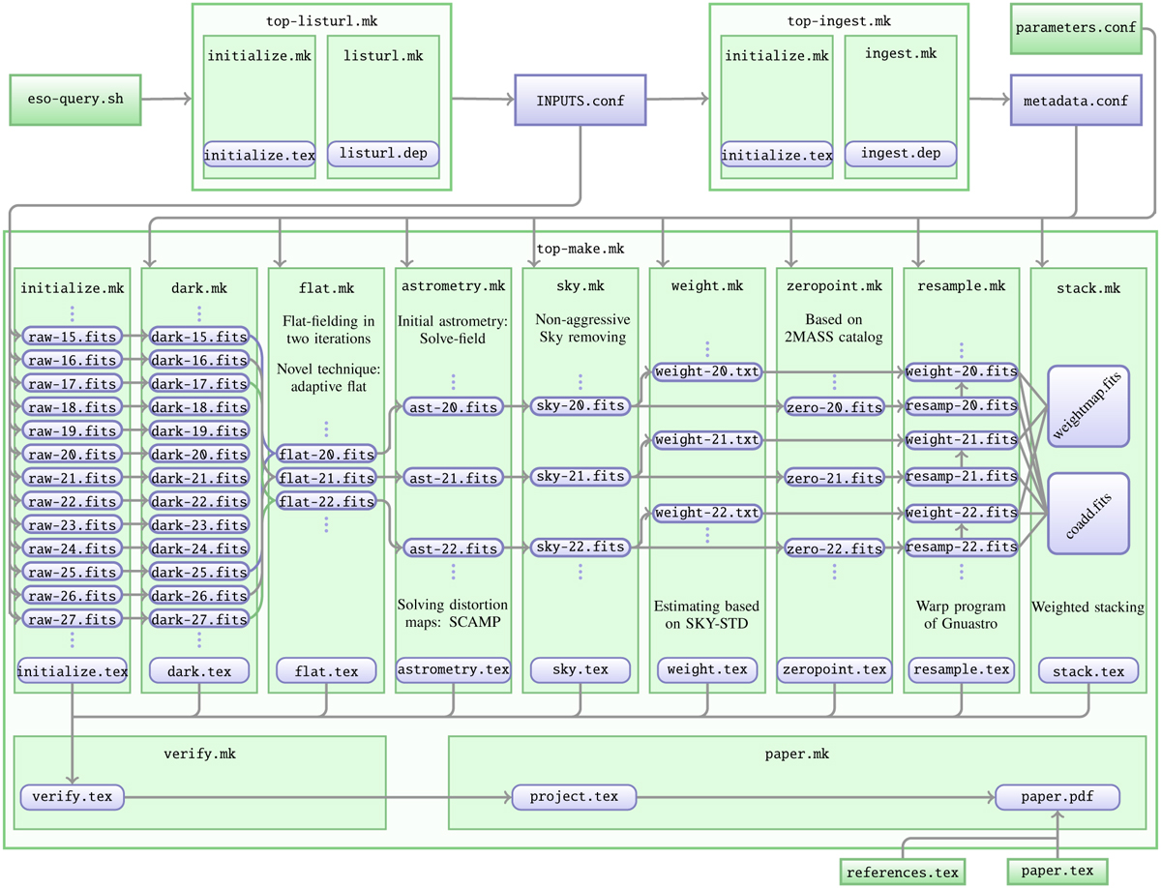This screenshot has height=888, width=1161.
Task: Select the dark-27.fits file node
Action: [197, 619]
